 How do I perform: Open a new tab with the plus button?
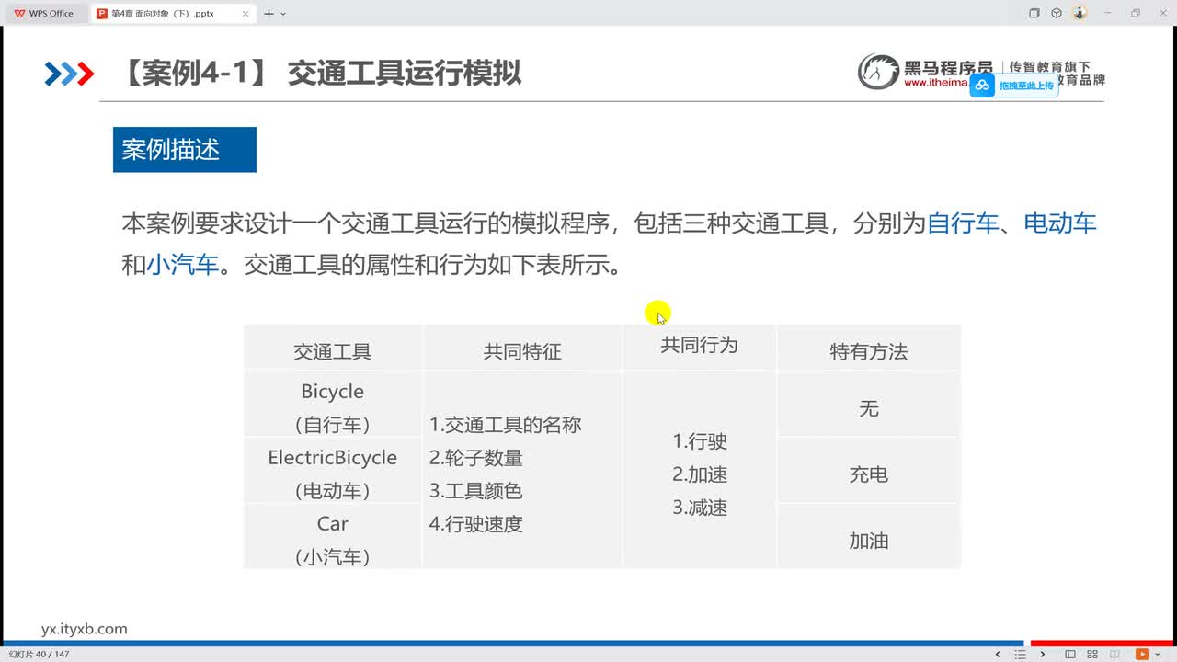point(269,14)
